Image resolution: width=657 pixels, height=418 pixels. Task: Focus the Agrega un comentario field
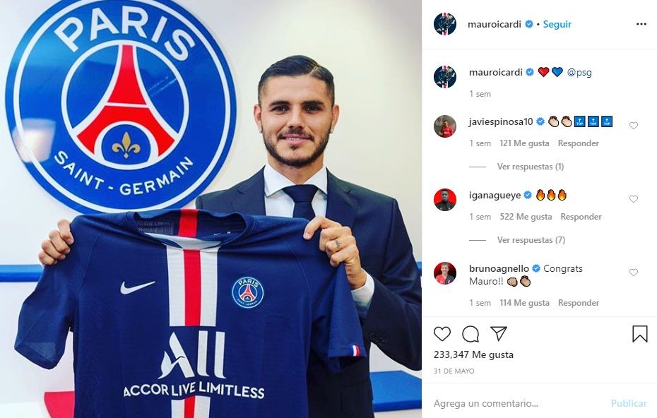pos(517,403)
